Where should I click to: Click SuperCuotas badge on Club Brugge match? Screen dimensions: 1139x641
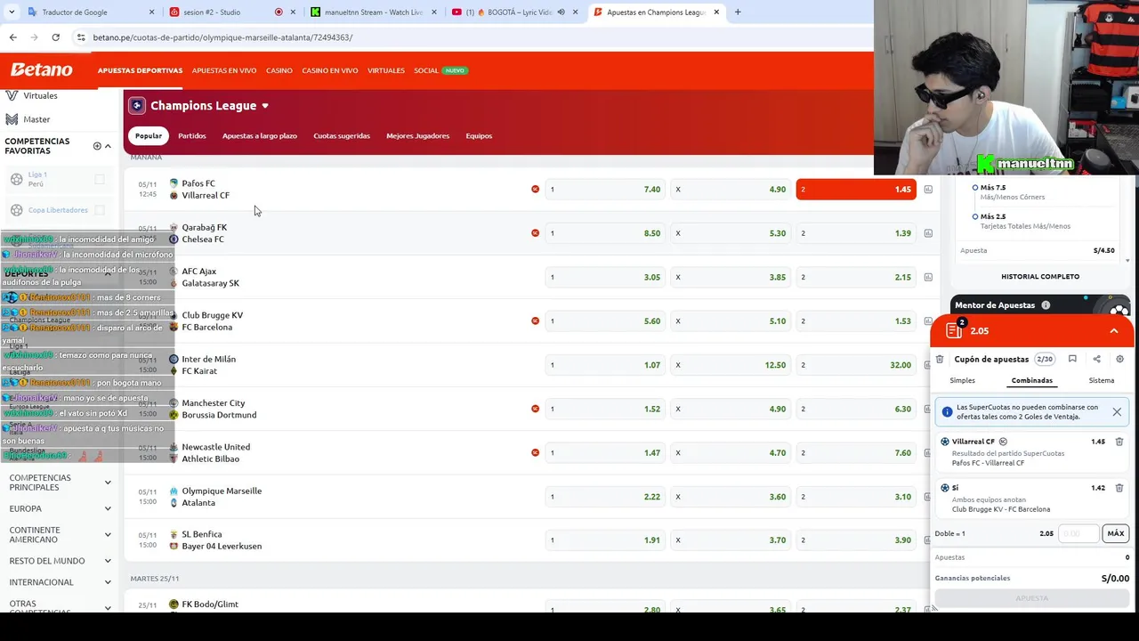(535, 320)
